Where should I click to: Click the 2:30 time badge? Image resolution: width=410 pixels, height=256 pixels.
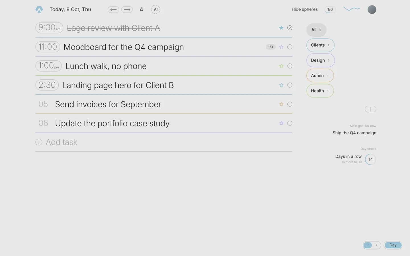click(47, 85)
